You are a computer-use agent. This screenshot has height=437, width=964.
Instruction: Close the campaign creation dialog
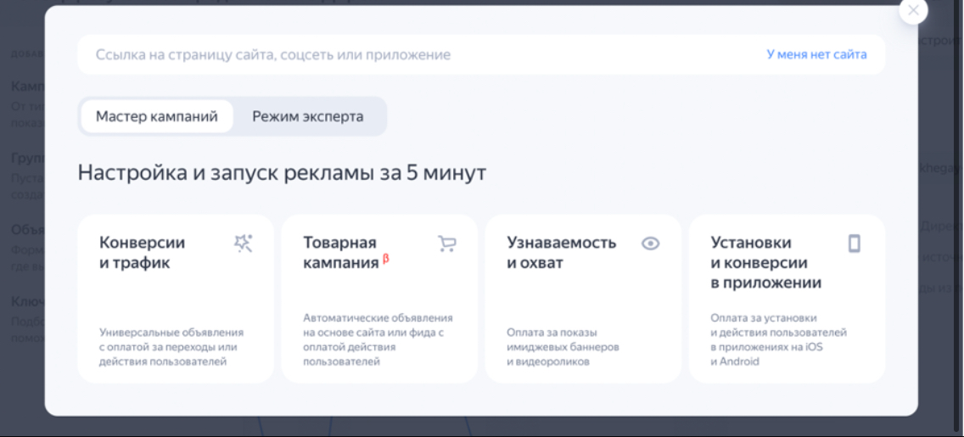pos(913,10)
